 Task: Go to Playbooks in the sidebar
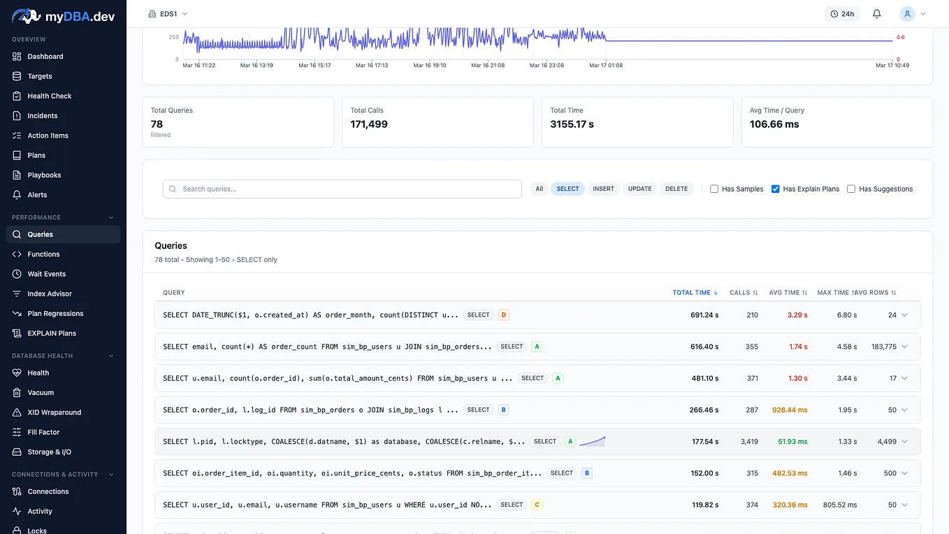pos(63,175)
